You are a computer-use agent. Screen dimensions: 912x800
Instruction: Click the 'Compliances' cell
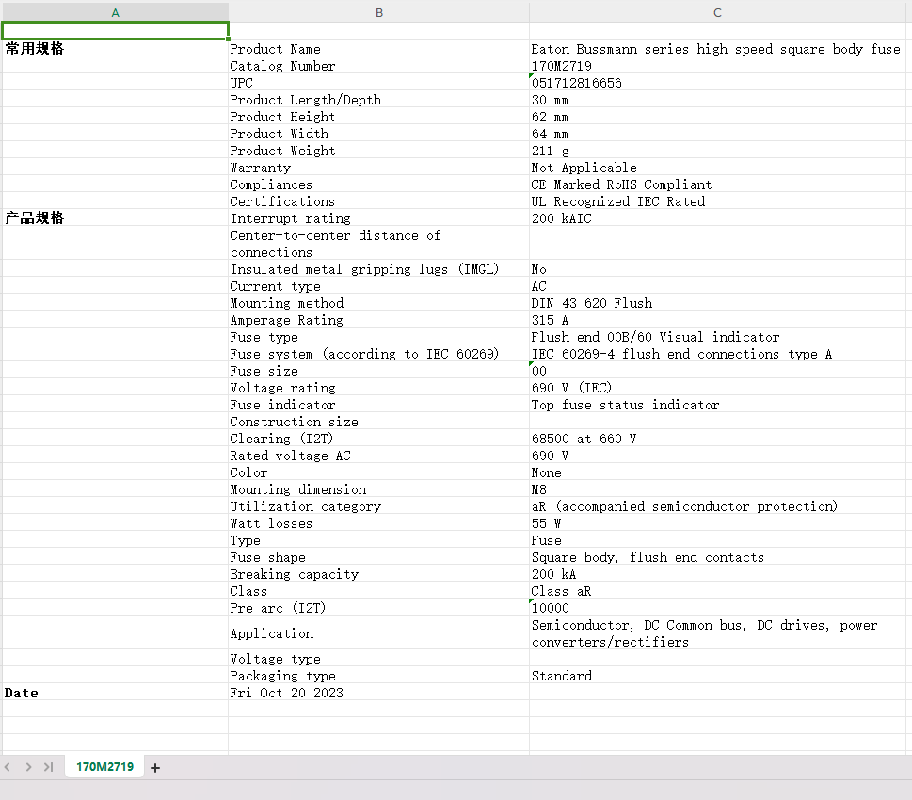point(378,184)
